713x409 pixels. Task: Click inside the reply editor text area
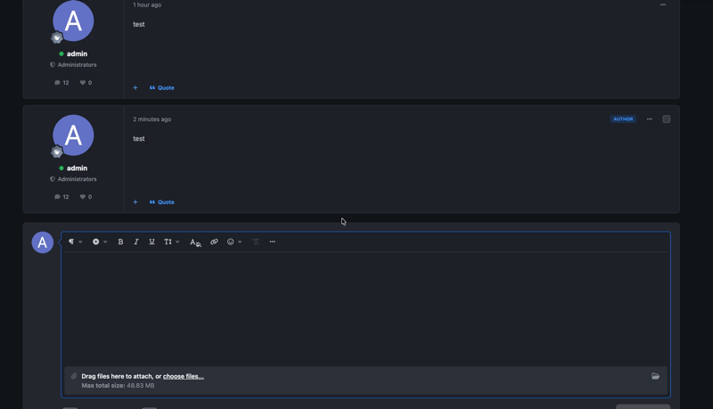tap(365, 309)
